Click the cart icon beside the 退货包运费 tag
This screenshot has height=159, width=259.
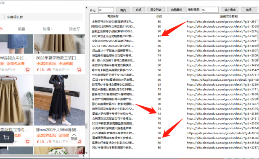point(27,69)
